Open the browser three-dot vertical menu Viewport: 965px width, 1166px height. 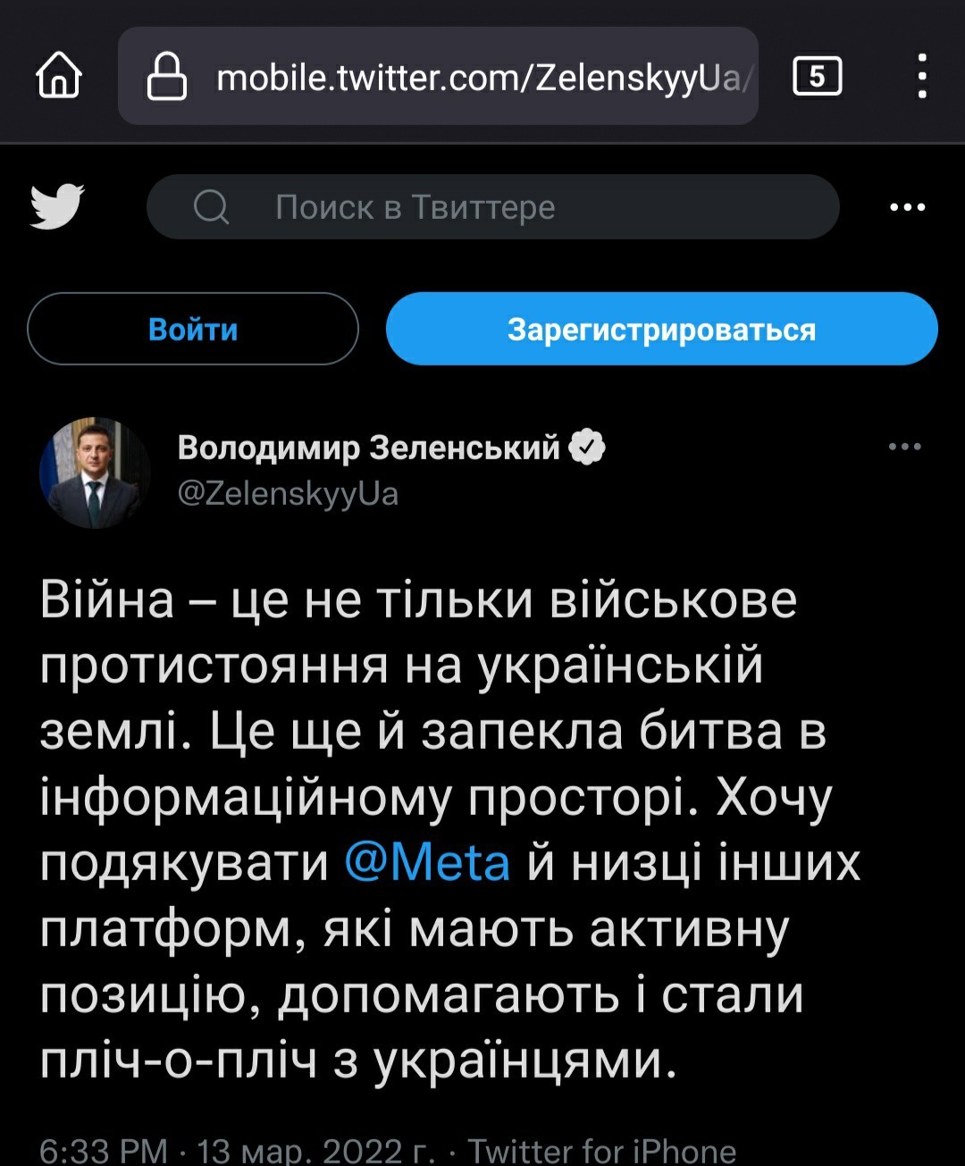pyautogui.click(x=922, y=75)
